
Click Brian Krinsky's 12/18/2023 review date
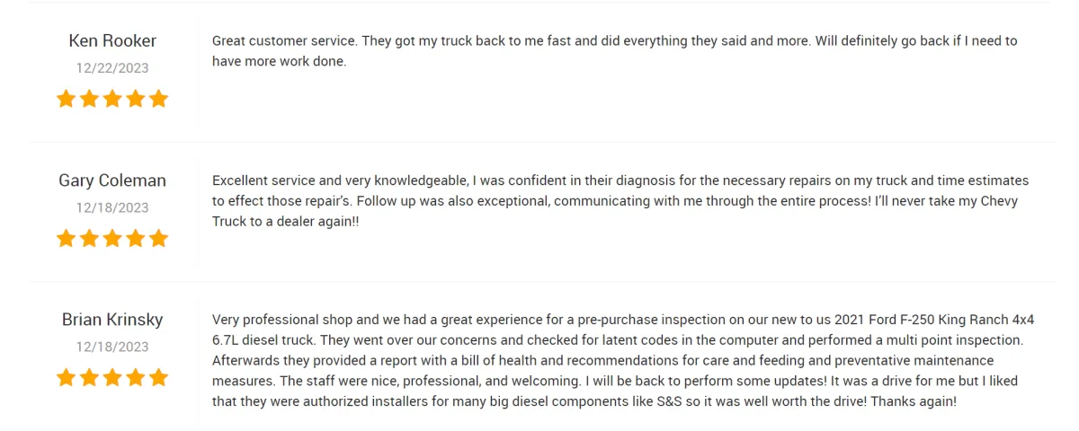(x=112, y=347)
